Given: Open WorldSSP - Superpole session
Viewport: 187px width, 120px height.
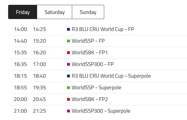Looking at the screenshot, I should (x=97, y=88).
